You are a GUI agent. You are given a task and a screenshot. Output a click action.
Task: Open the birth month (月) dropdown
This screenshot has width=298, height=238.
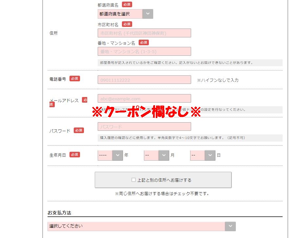pyautogui.click(x=156, y=155)
